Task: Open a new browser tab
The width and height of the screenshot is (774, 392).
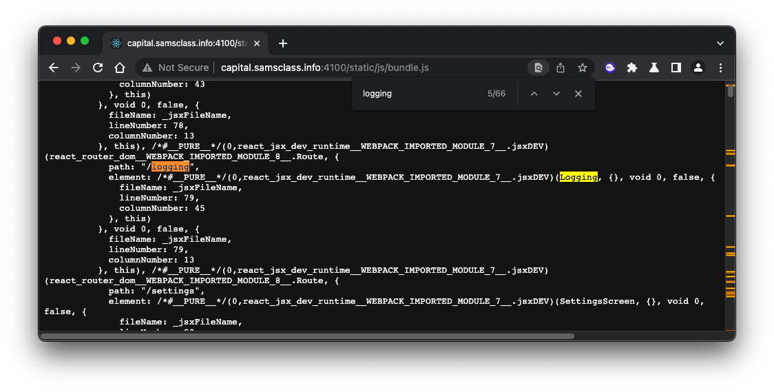Action: pos(283,43)
